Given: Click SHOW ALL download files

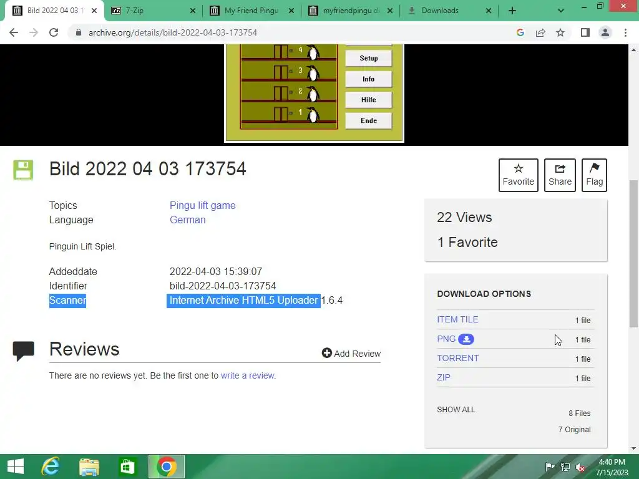Looking at the screenshot, I should pos(456,409).
